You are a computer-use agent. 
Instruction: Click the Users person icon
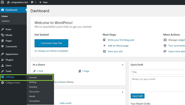(x=2, y=66)
